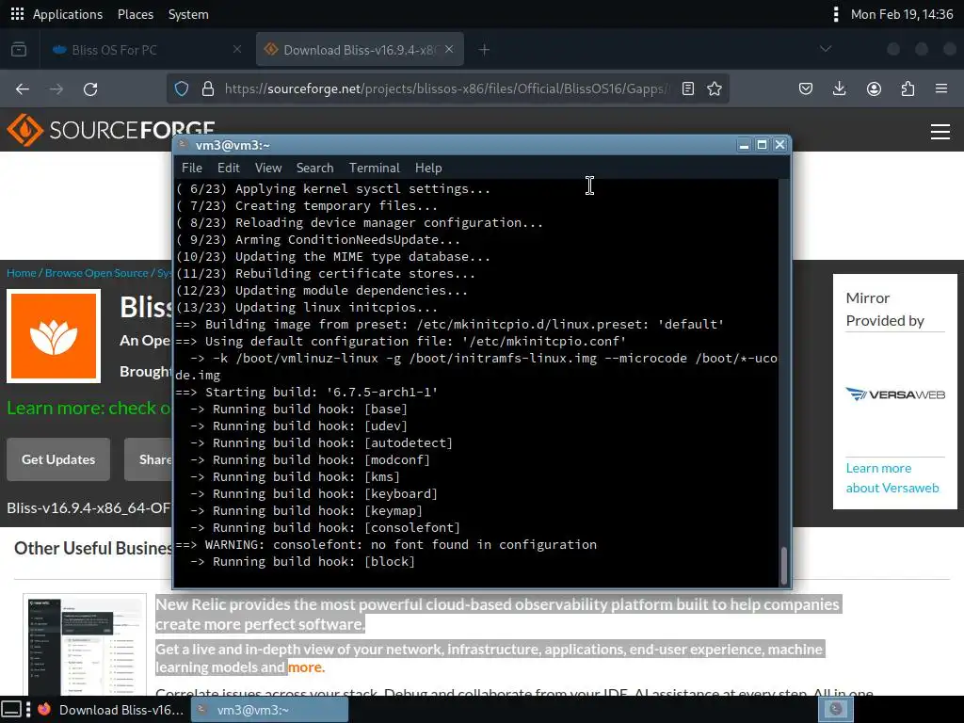Reload the current page
Viewport: 964px width, 723px height.
point(90,89)
